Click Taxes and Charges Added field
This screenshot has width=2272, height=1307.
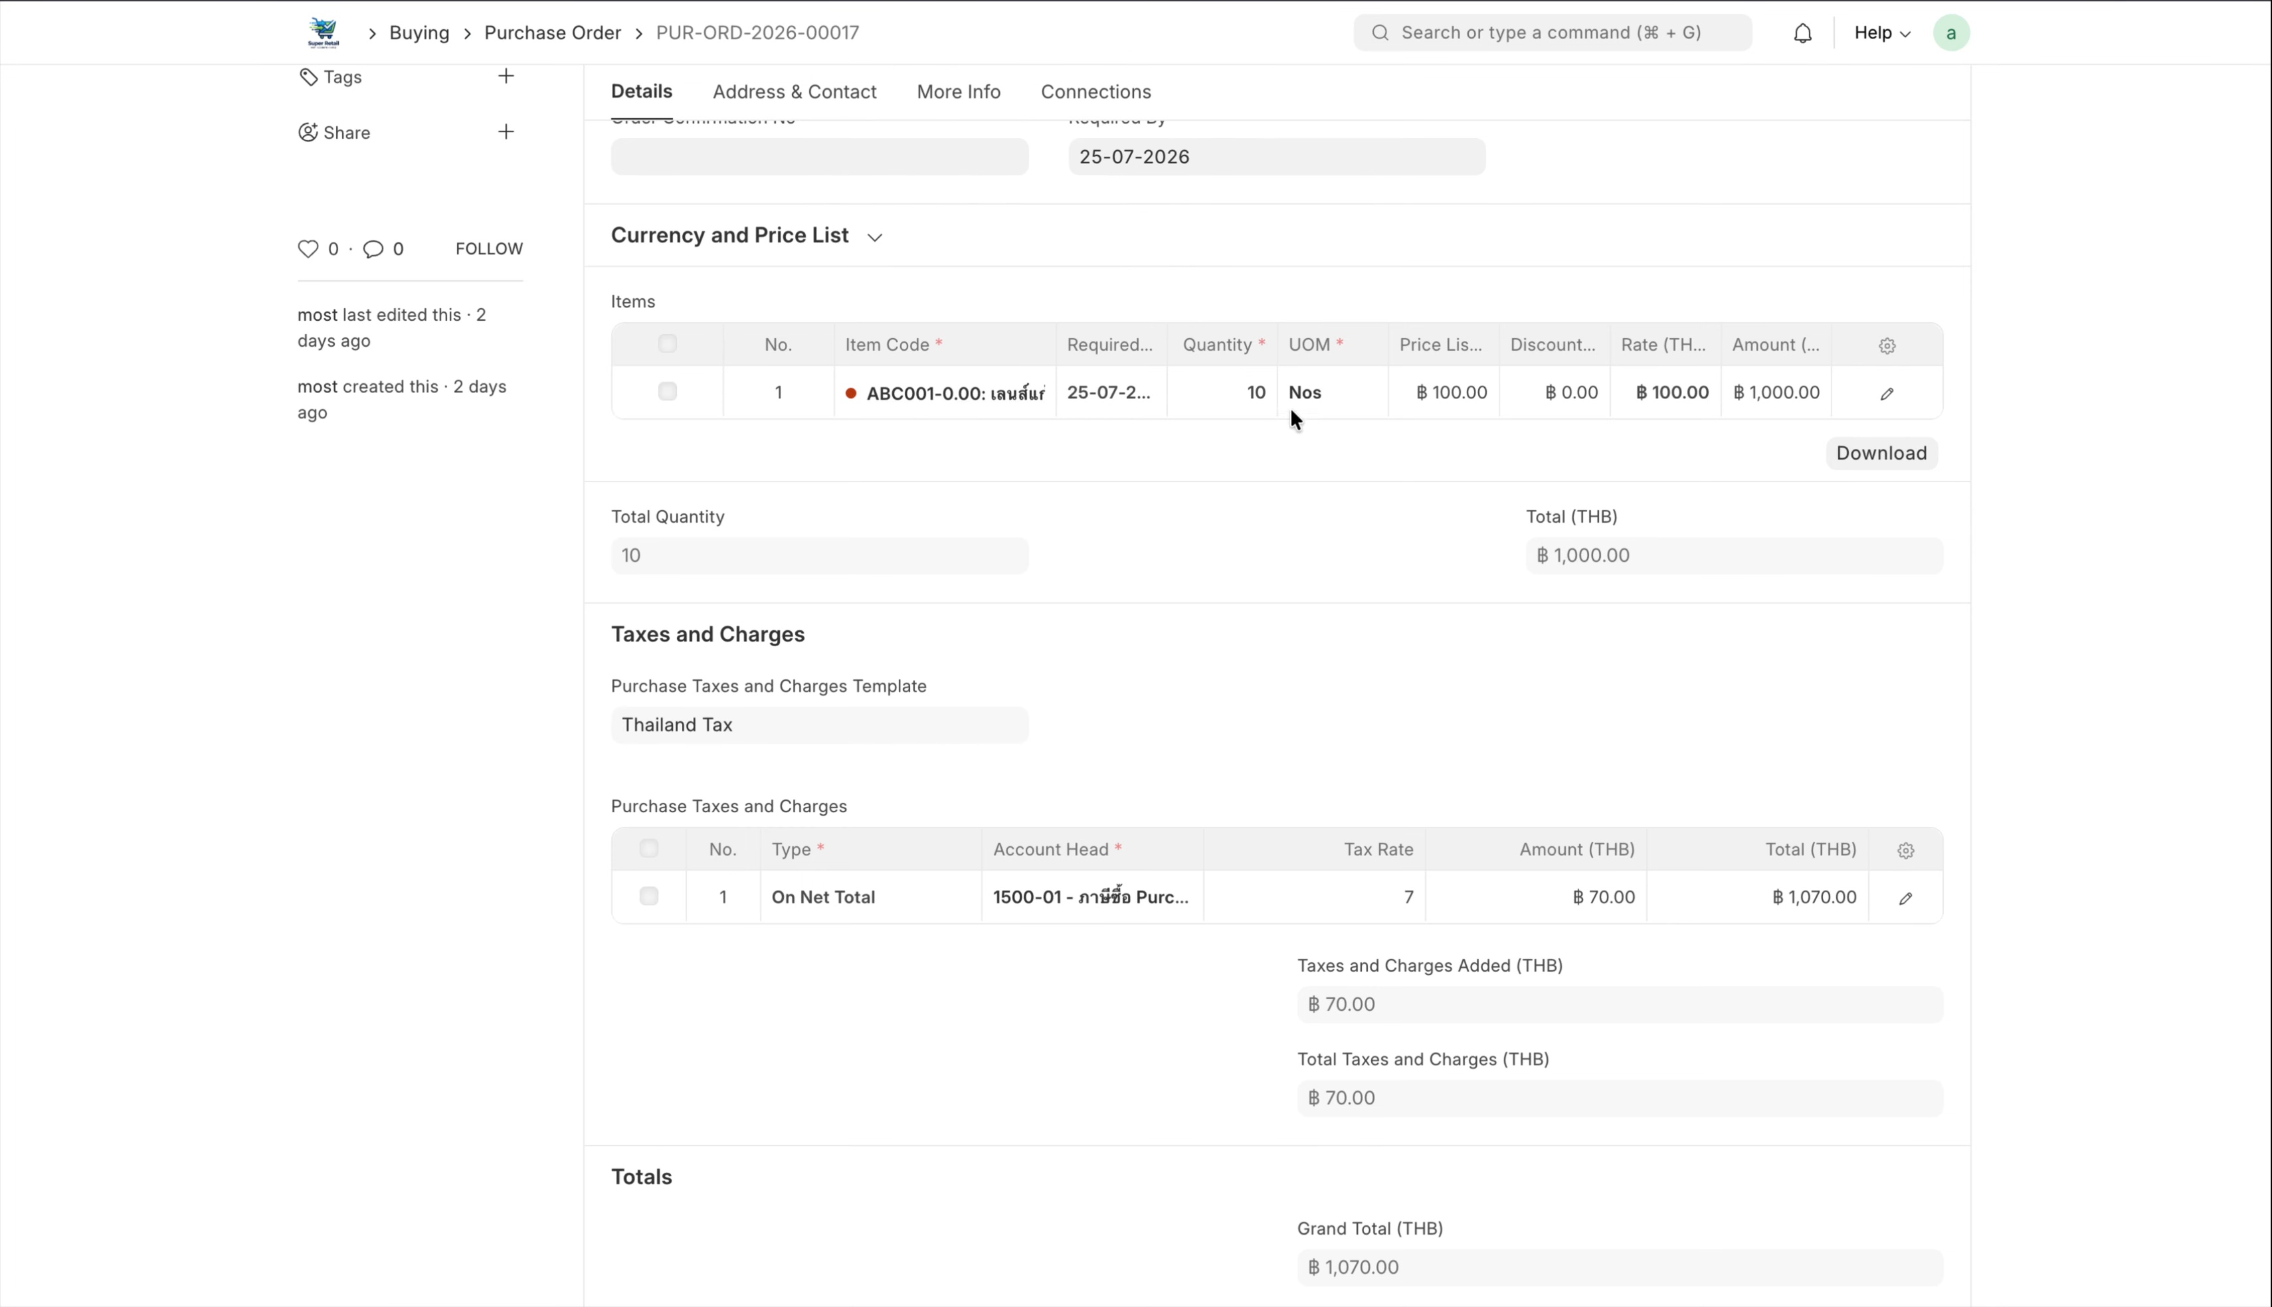tap(1620, 1004)
